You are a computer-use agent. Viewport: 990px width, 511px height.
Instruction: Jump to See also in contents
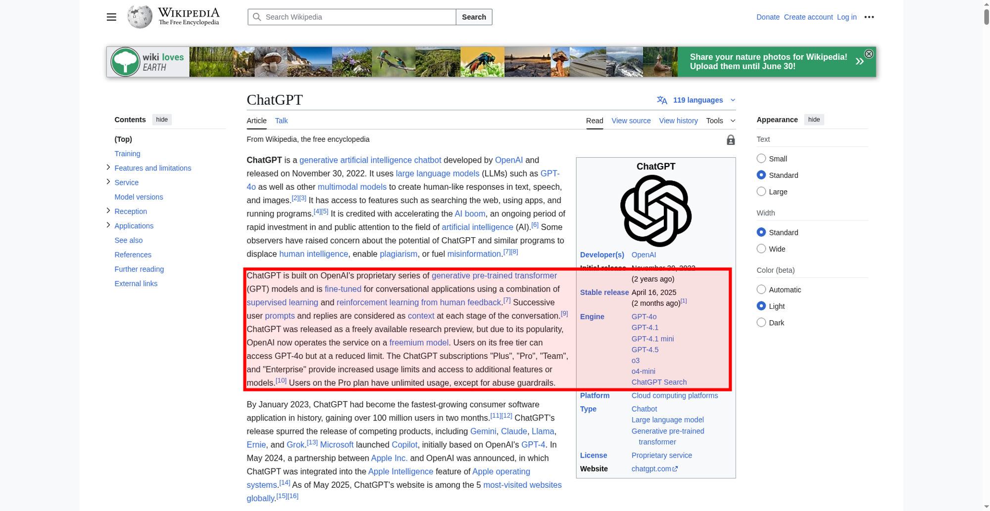[128, 240]
